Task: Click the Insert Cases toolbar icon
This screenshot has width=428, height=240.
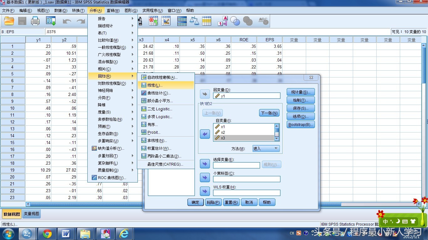Action: (153, 21)
